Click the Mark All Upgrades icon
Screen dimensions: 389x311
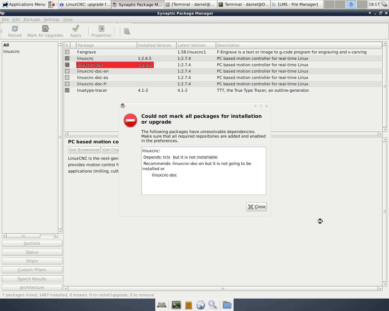pos(45,29)
